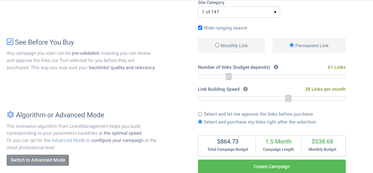Click Switch to Advanced Mode button

37,160
